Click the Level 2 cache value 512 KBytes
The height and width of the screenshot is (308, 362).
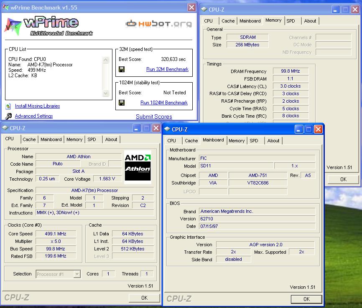(x=133, y=249)
